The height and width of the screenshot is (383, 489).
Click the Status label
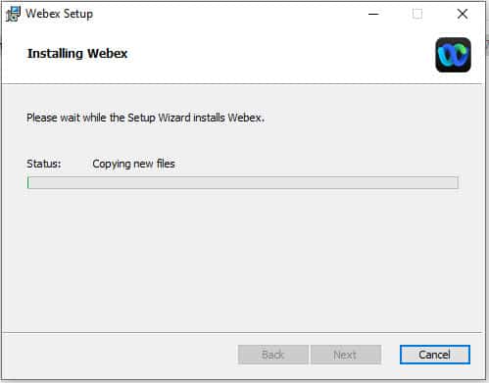click(44, 164)
